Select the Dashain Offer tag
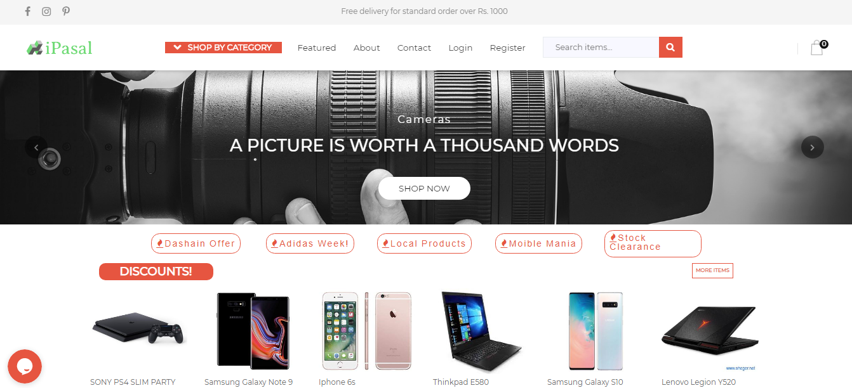 click(x=196, y=243)
